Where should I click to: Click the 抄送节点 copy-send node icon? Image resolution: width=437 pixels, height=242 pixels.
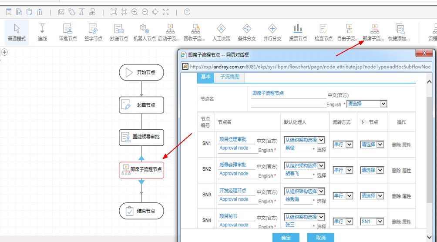(x=119, y=33)
